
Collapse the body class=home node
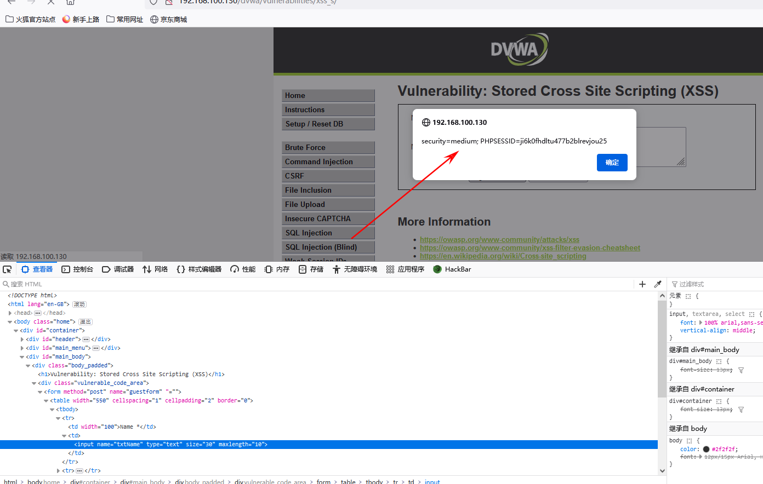(10, 322)
